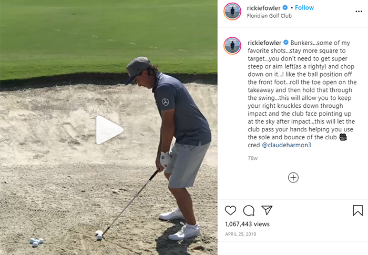
Task: Click the verified badge in caption
Action: [286, 43]
